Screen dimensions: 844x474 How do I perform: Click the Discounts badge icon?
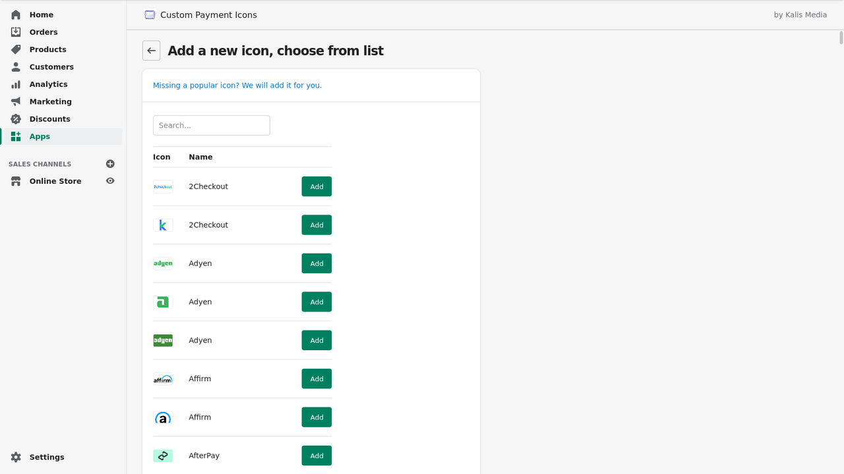[16, 119]
